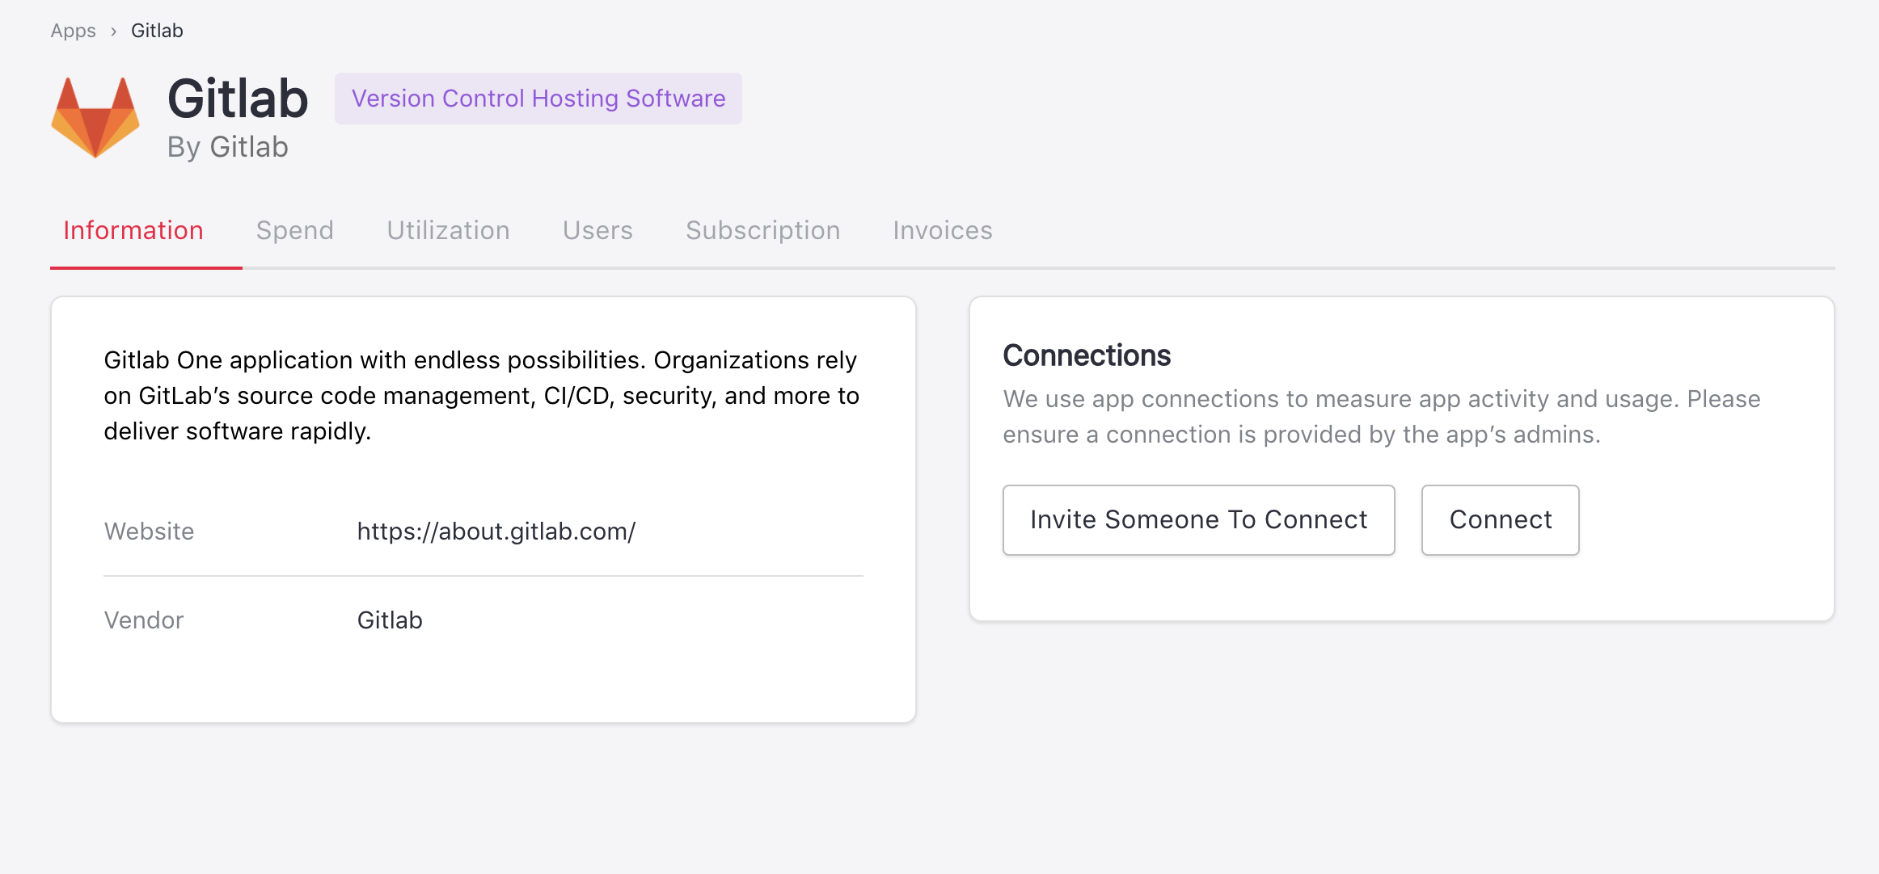Screen dimensions: 1879x874
Task: Select the Information tab
Action: pos(133,231)
